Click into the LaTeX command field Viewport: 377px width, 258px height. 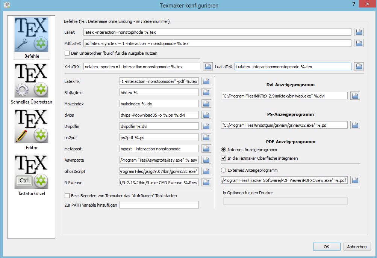click(217, 32)
